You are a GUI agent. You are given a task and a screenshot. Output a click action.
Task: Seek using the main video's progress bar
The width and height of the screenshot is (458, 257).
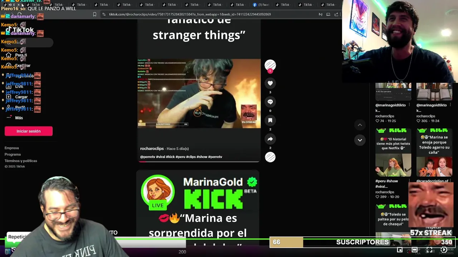coord(199,161)
